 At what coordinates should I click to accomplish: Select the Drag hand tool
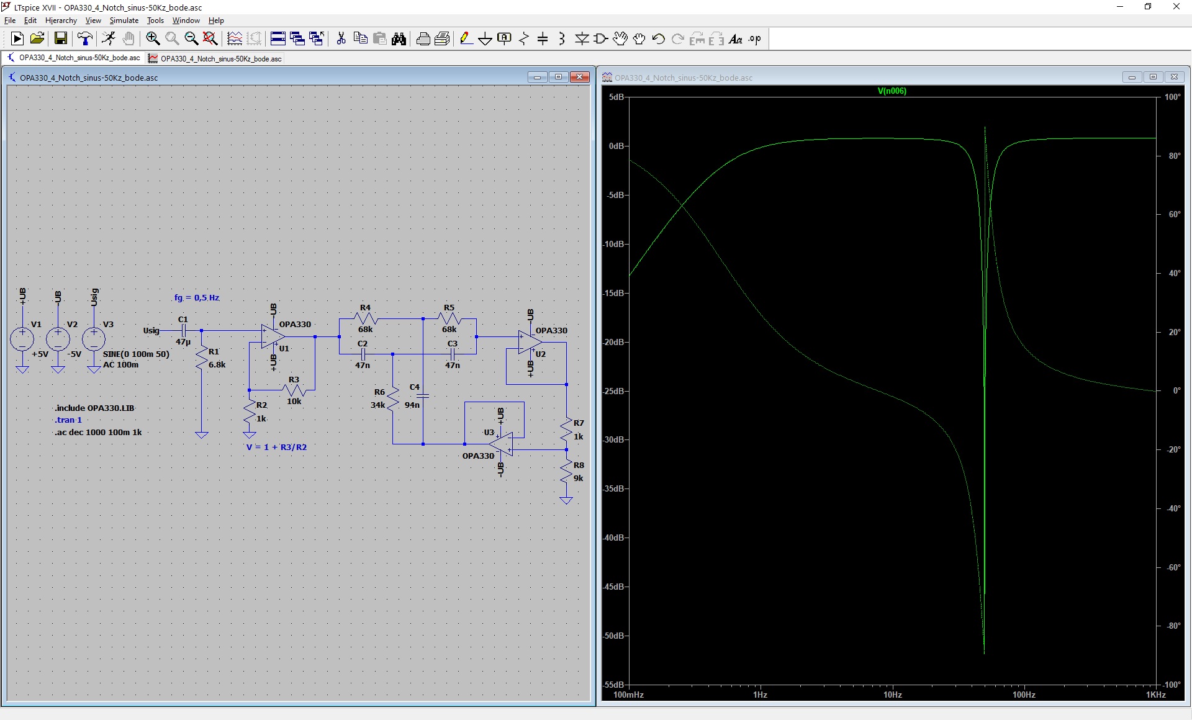tap(639, 39)
